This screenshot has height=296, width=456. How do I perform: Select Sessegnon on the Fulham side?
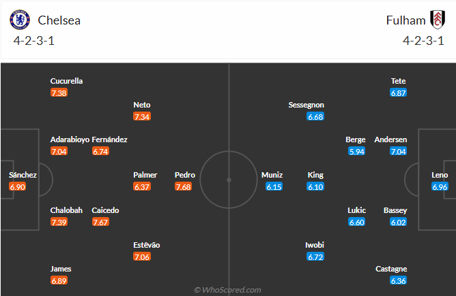point(307,105)
